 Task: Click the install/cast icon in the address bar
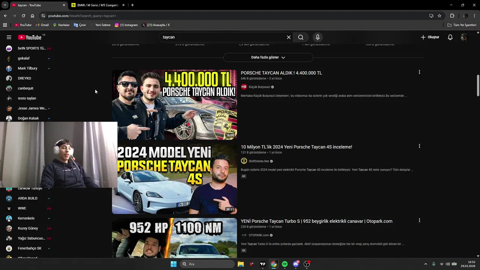431,16
